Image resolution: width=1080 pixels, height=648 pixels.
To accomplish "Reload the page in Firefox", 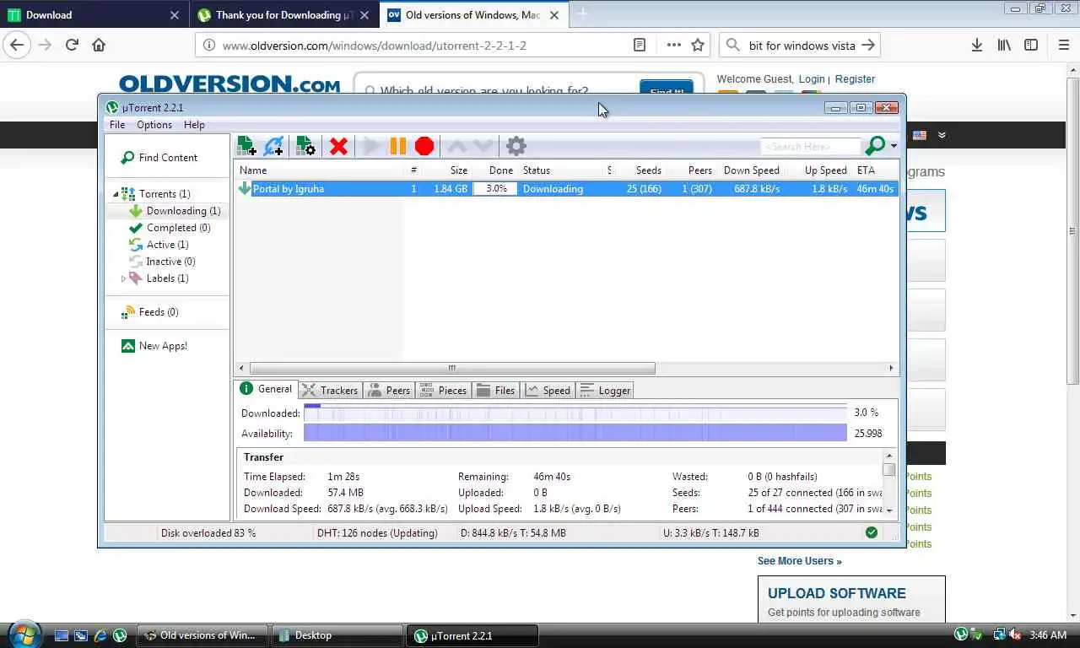I will [72, 45].
